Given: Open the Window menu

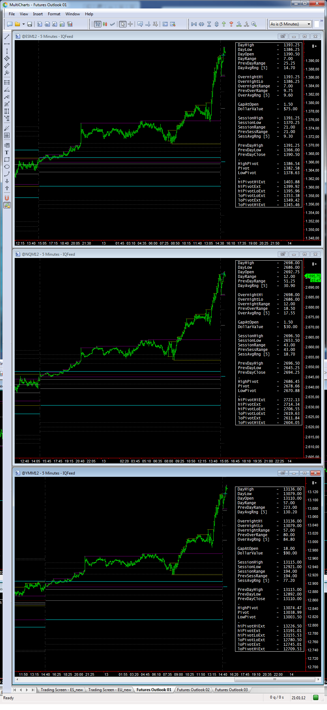Looking at the screenshot, I should pos(73,14).
